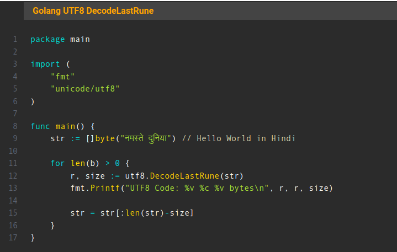Click the "fmt" import string
The height and width of the screenshot is (252, 397).
[62, 76]
